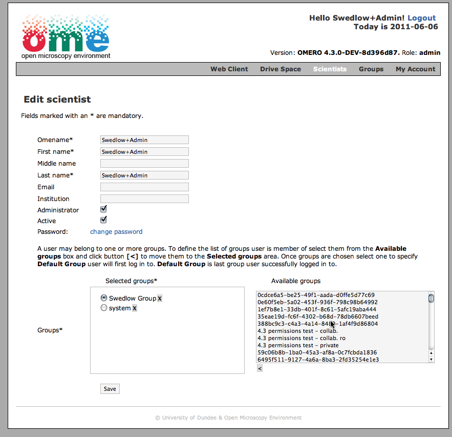The image size is (452, 437).
Task: Focus the First name field
Action: pyautogui.click(x=144, y=152)
